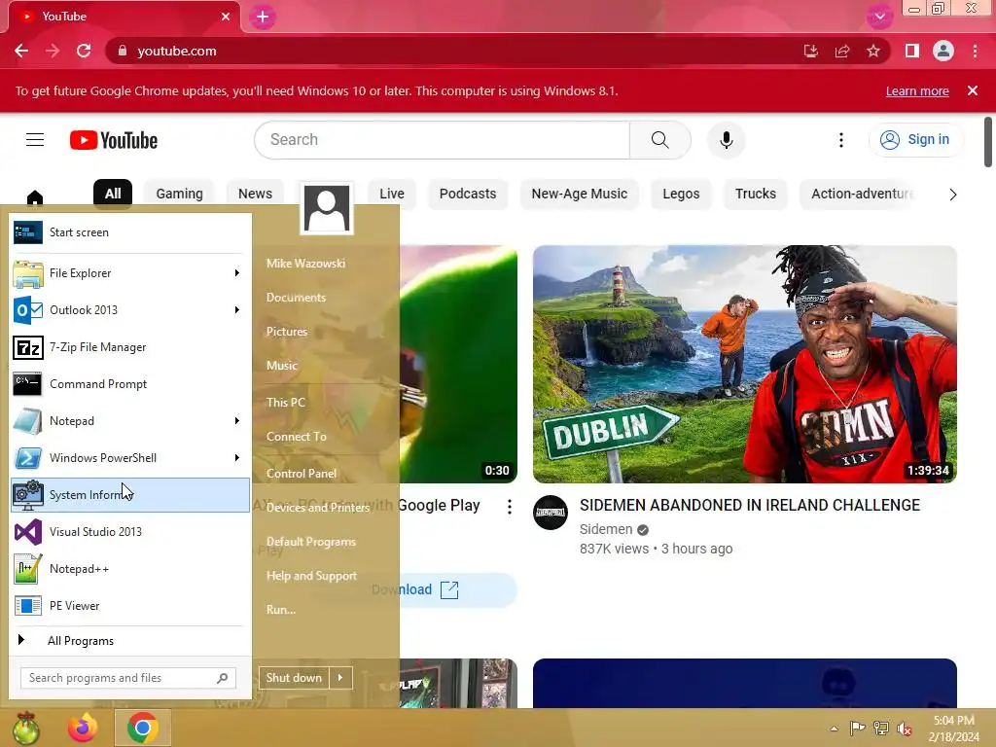Click Learn more link in update banner

917,91
